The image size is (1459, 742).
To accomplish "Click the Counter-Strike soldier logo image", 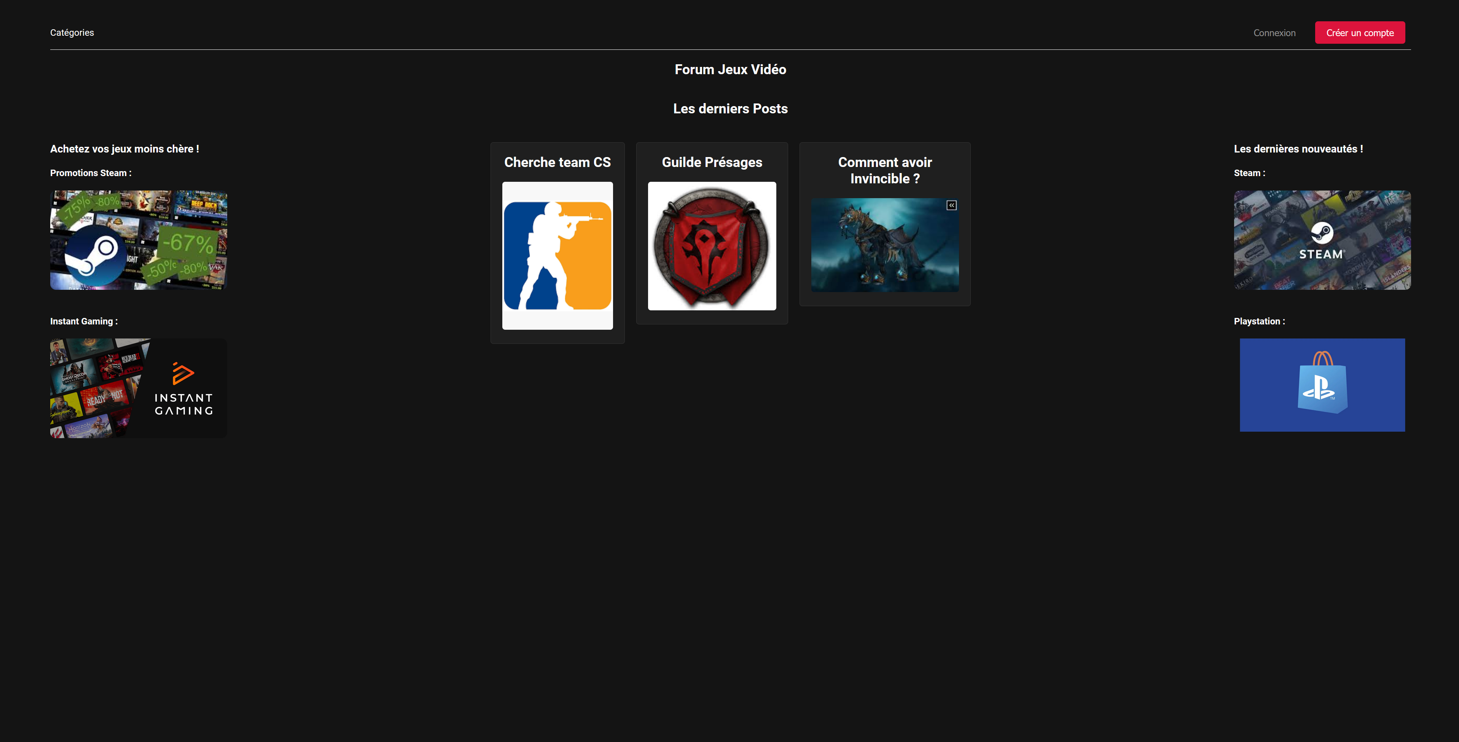I will (x=557, y=255).
